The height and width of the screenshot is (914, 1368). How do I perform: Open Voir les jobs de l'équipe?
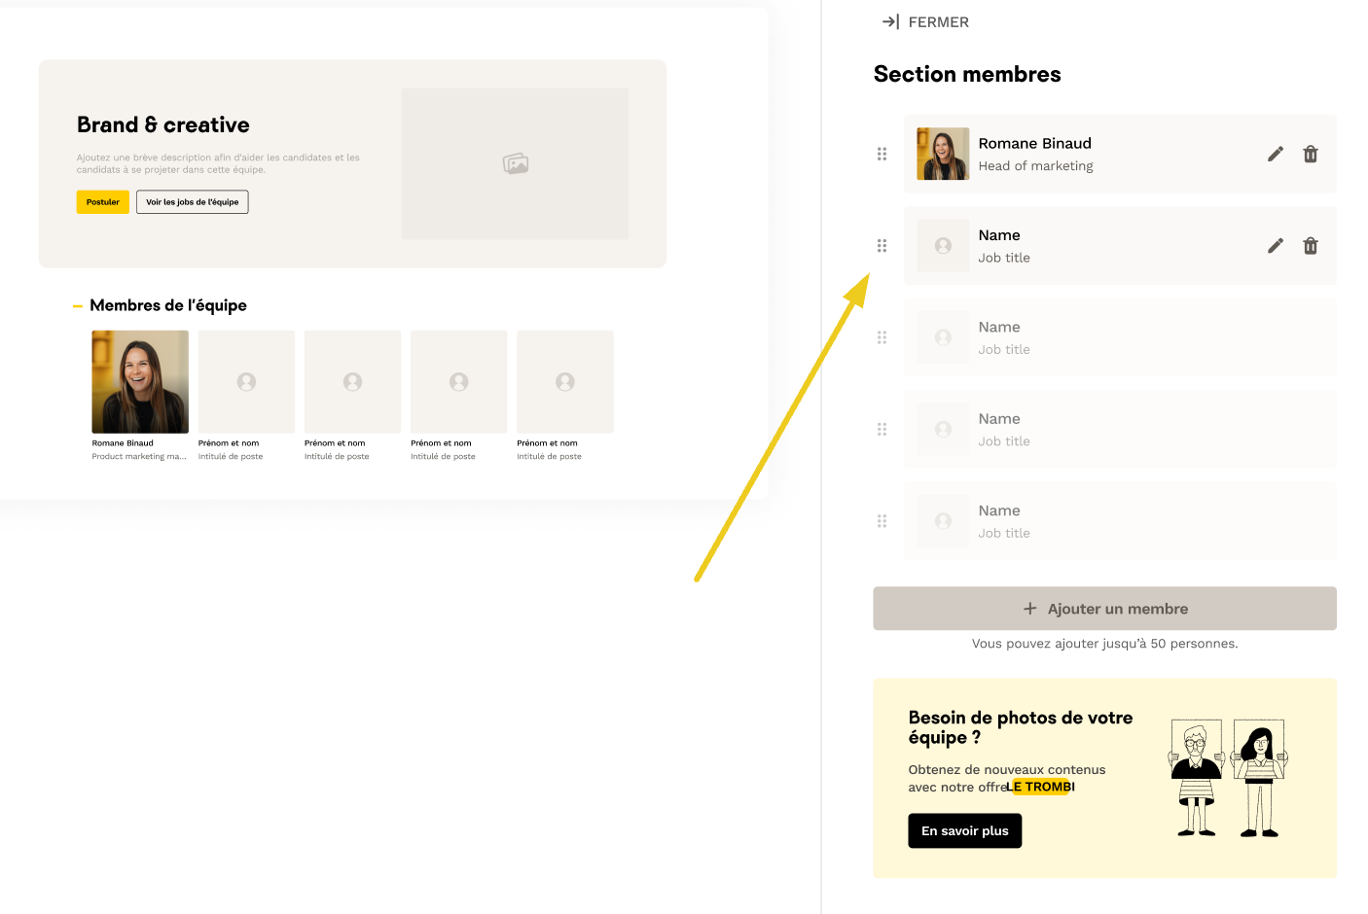192,202
